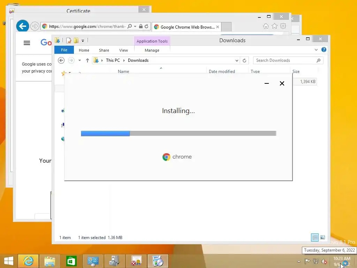Screen dimensions: 357x268
Task: Minimize the Chrome installer dialog
Action: point(267,83)
